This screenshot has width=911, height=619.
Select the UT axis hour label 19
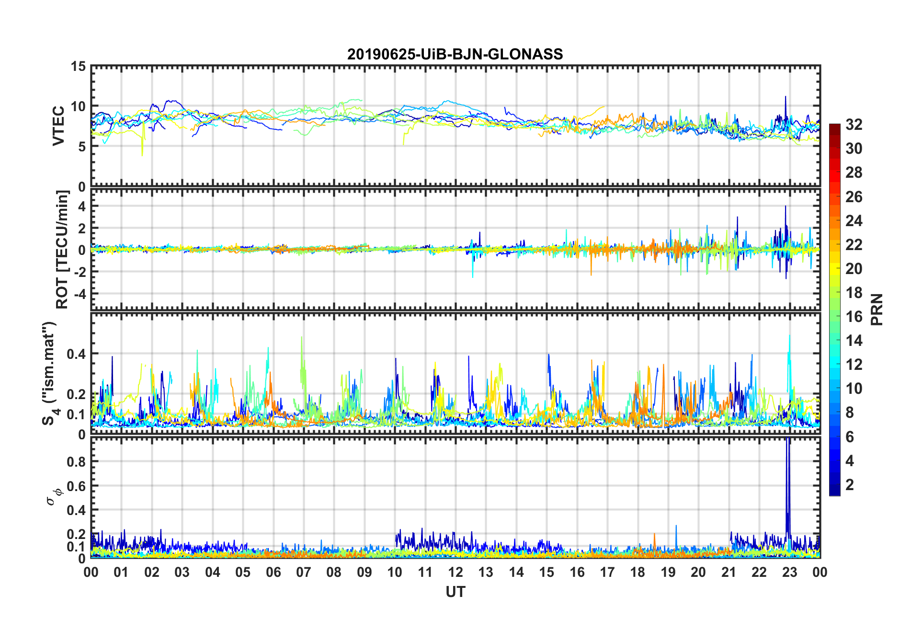668,573
